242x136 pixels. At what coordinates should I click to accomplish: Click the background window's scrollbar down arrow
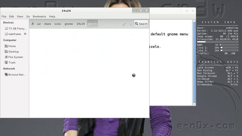coord(194,104)
